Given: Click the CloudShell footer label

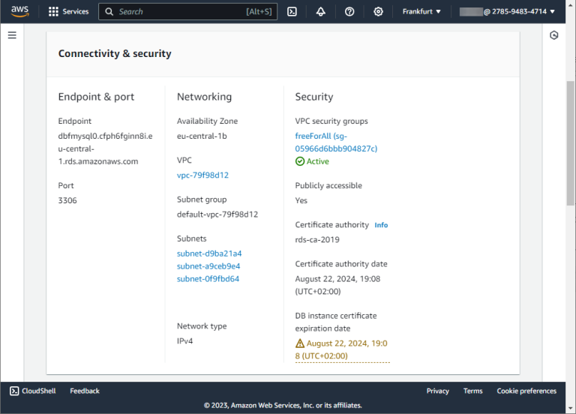Looking at the screenshot, I should point(38,391).
